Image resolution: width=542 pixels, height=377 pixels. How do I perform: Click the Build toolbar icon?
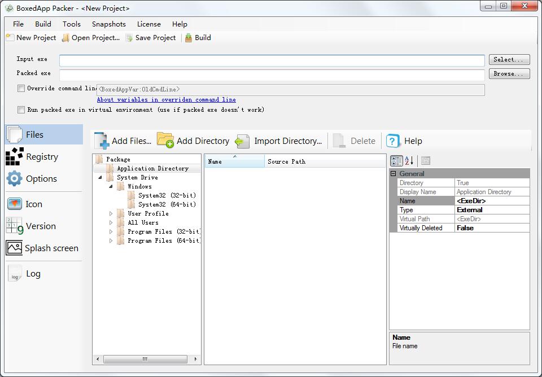[x=189, y=38]
